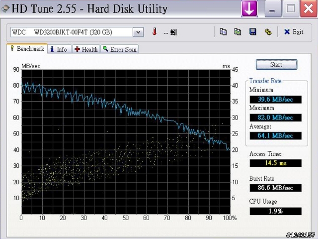Viewport: 318px width, 239px height.
Task: Open the Health tab
Action: click(x=86, y=49)
